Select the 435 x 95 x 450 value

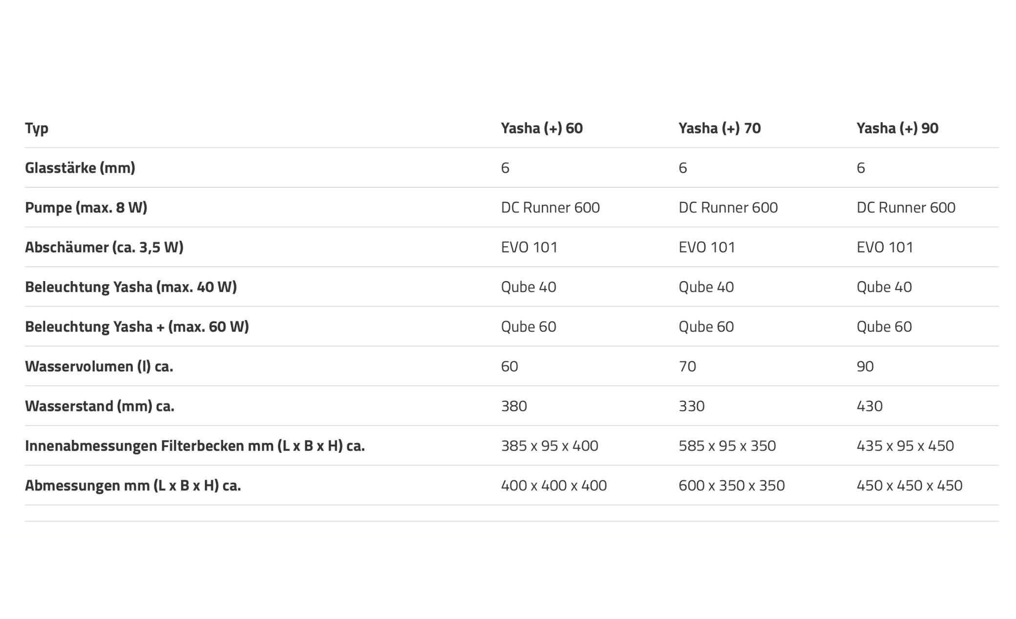tap(905, 446)
